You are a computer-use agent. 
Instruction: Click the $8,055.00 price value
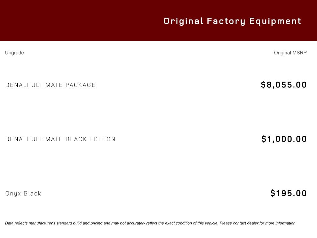[284, 85]
